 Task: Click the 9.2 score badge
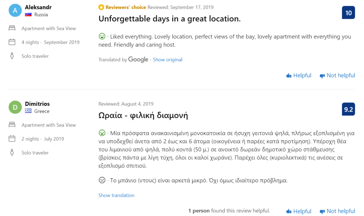pos(348,110)
